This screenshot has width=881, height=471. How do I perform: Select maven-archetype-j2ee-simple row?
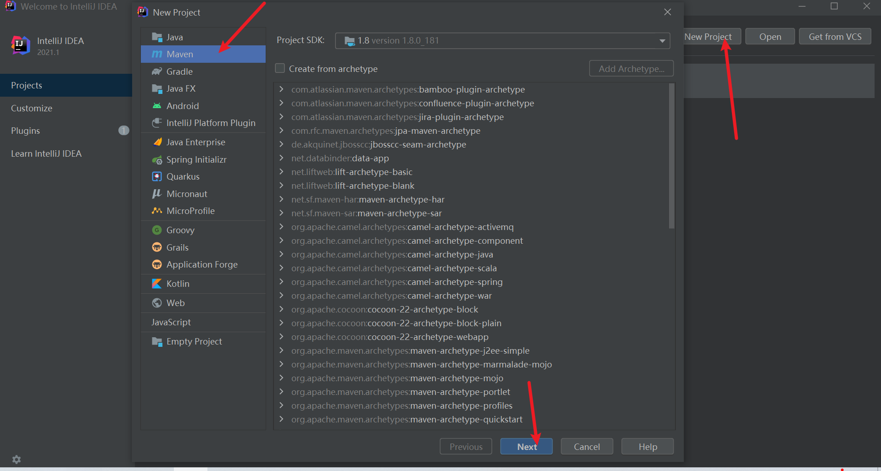click(471, 351)
